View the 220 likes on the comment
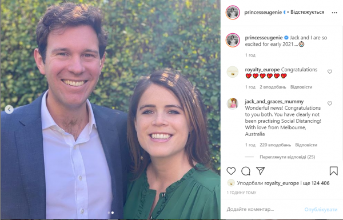 275,145
